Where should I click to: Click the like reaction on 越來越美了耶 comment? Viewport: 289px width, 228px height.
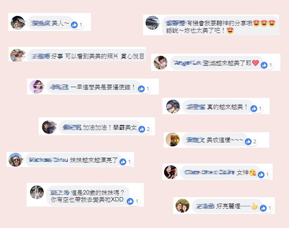(264, 65)
